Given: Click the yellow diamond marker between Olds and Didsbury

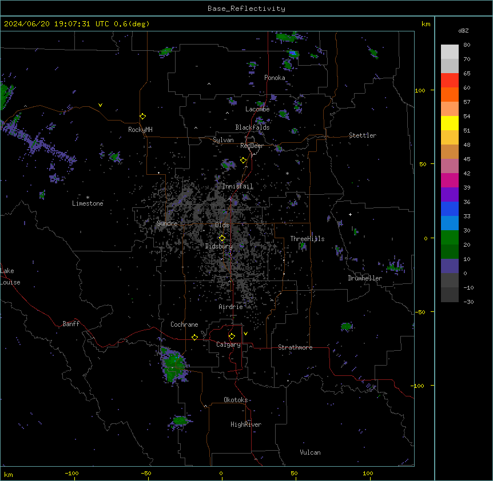Looking at the screenshot, I should point(222,238).
